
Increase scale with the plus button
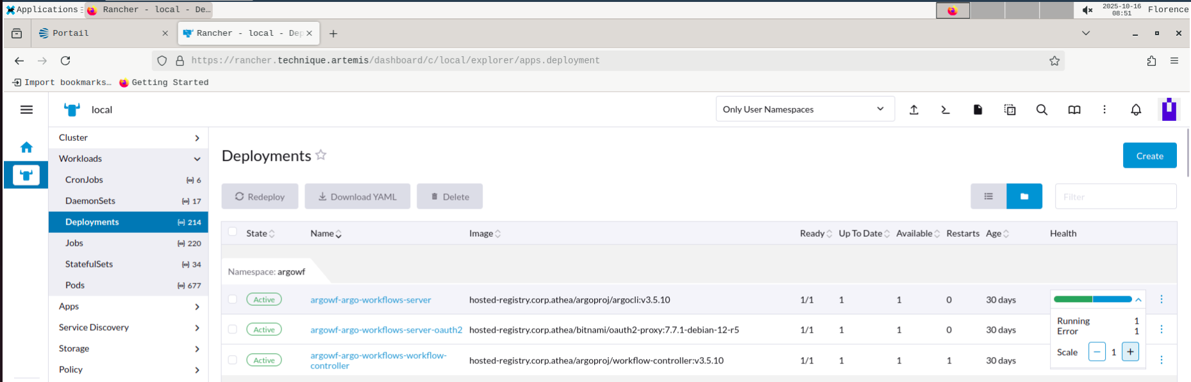coord(1130,352)
